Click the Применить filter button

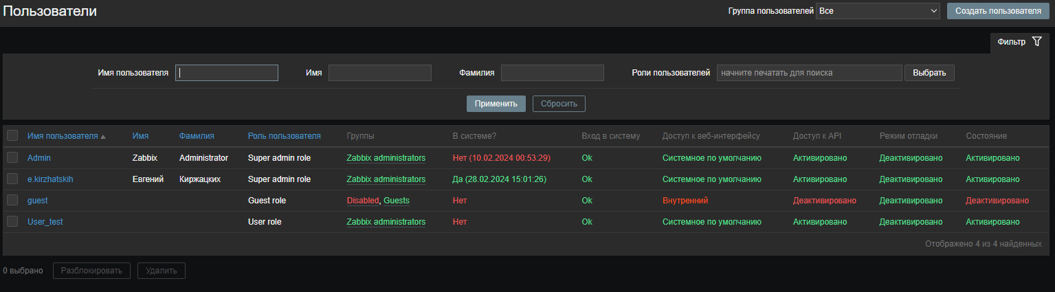click(x=496, y=104)
